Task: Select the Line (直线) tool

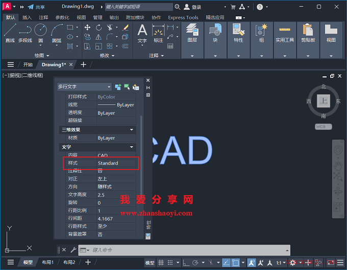Action: [10, 33]
